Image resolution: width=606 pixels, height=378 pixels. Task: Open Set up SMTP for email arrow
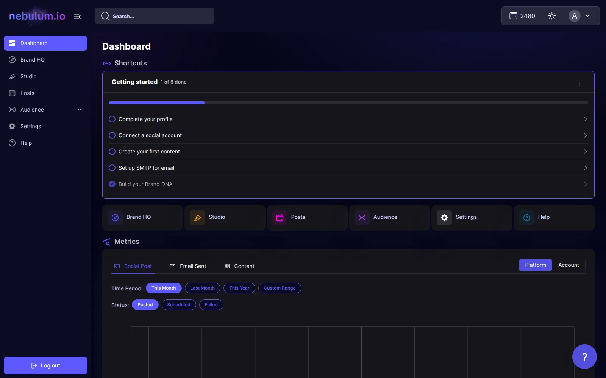(586, 168)
